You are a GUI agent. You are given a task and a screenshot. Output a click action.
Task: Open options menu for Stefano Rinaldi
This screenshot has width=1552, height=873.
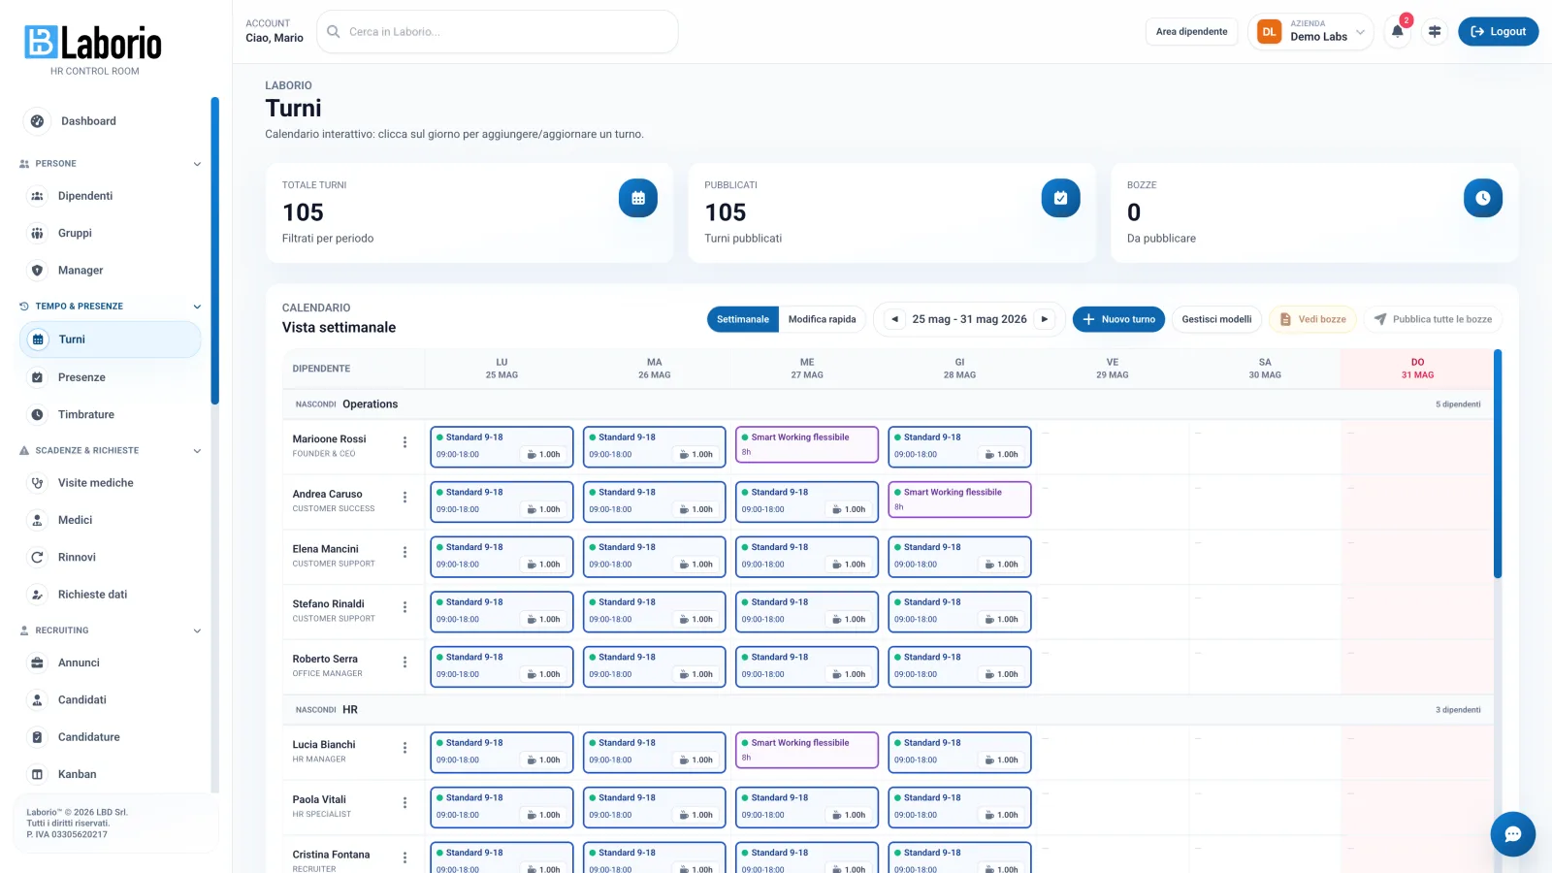(x=404, y=607)
